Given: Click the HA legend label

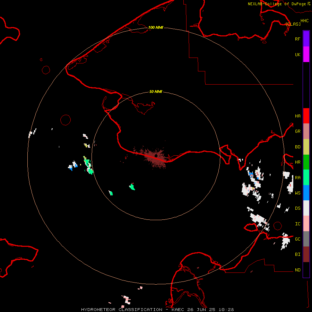Looking at the screenshot, I should pos(297,116).
